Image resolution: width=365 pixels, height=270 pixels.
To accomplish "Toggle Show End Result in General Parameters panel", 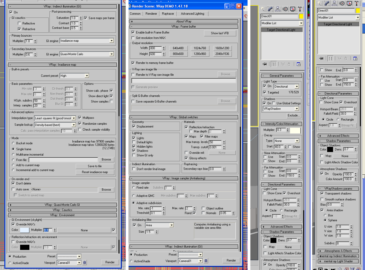I will [274, 64].
